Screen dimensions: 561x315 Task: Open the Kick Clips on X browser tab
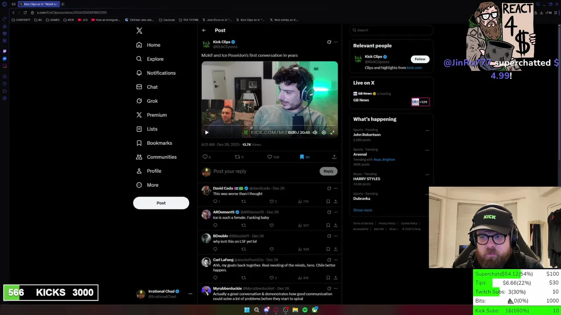38,4
